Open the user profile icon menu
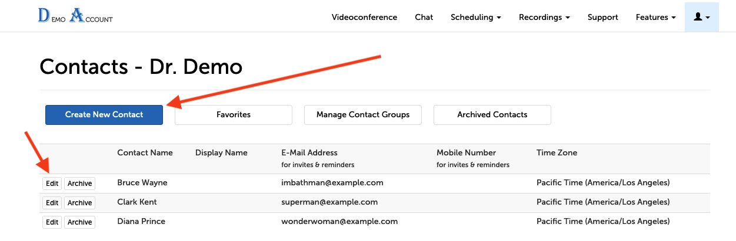Image resolution: width=736 pixels, height=241 pixels. pyautogui.click(x=701, y=17)
